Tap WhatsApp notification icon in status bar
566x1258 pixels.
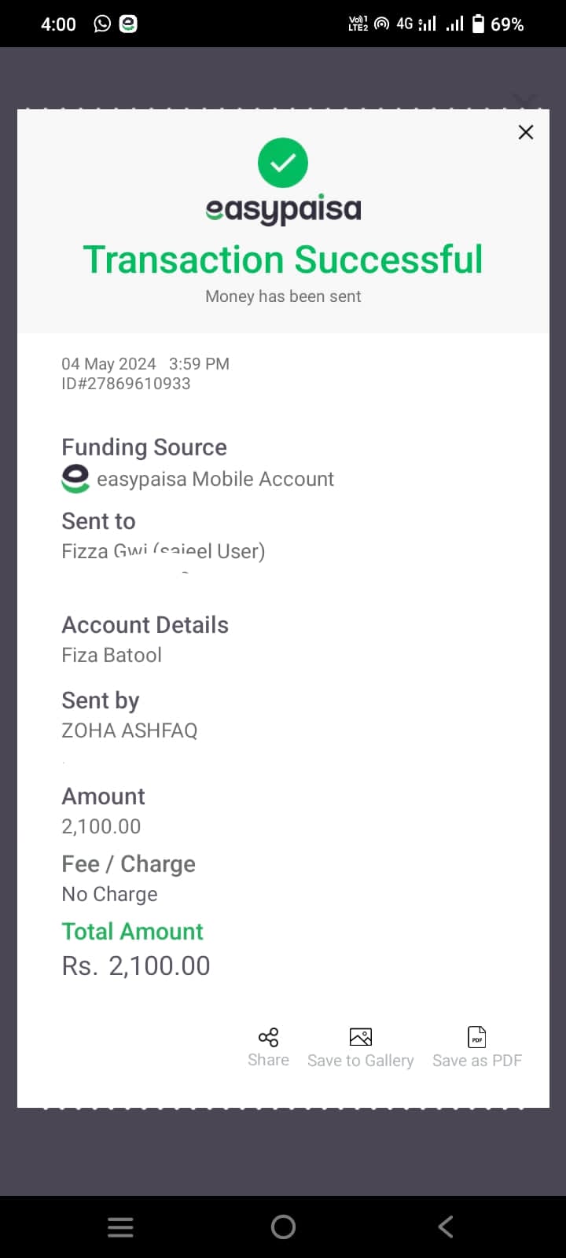point(102,24)
